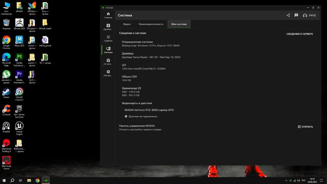Select the PureRef desktop icon
The height and width of the screenshot is (184, 327).
[x=6, y=127]
